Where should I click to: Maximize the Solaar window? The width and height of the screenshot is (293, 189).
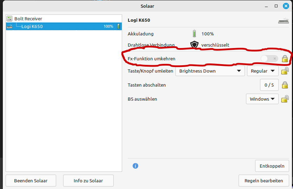coord(276,6)
